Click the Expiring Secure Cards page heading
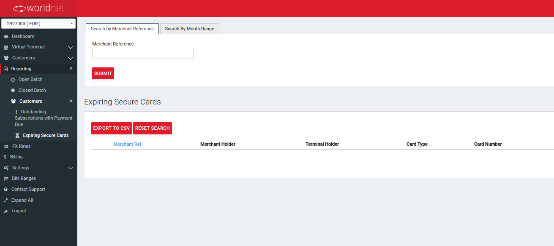Screen dimensions: 554x246 click(x=123, y=102)
